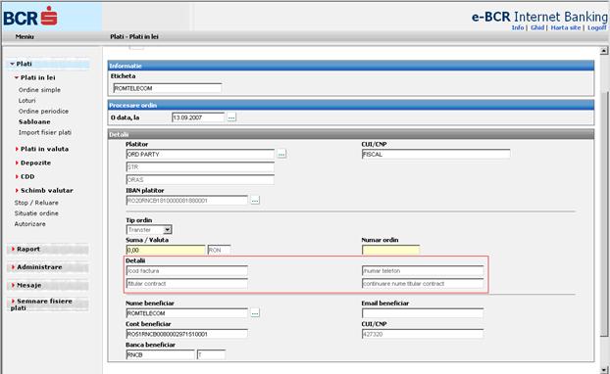The height and width of the screenshot is (374, 610).
Task: Open the Tip ordin Transfer dropdown
Action: 168,230
